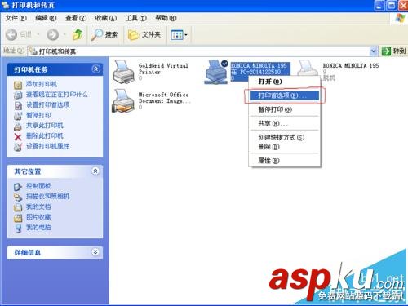This screenshot has height=306, width=408.
Task: Open the 查看 (View) menu
Action: click(76, 18)
